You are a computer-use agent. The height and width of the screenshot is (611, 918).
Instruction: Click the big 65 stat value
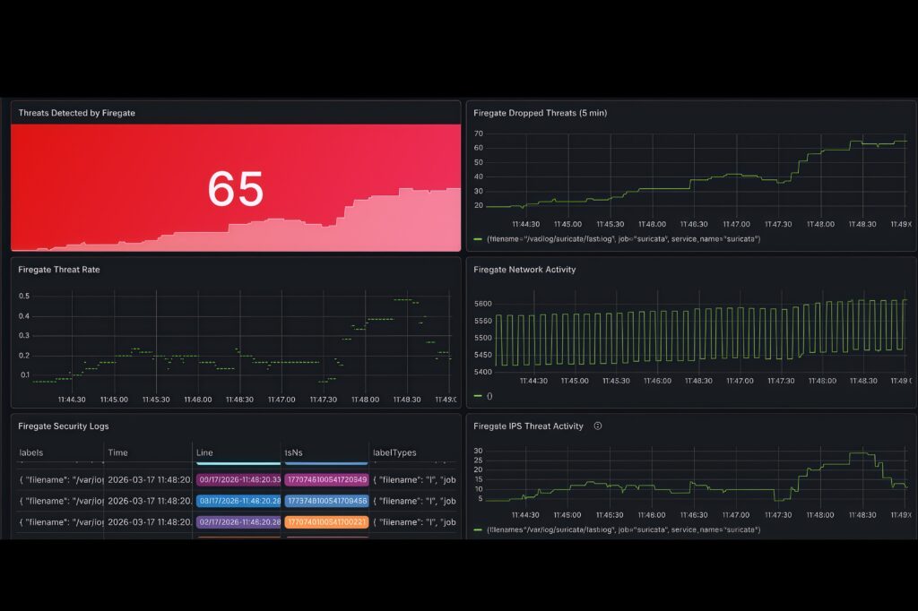(x=236, y=189)
